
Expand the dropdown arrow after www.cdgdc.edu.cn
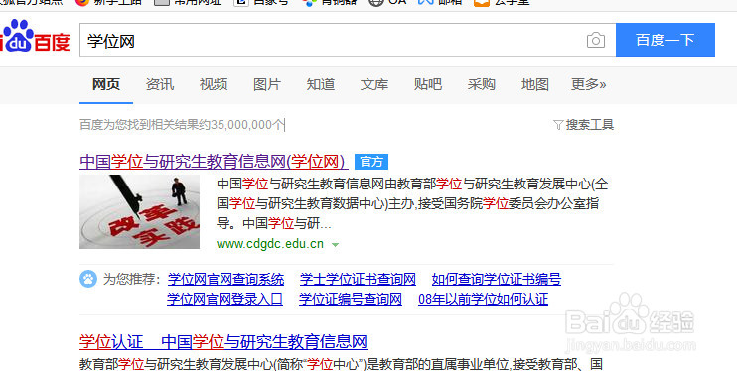(x=335, y=245)
